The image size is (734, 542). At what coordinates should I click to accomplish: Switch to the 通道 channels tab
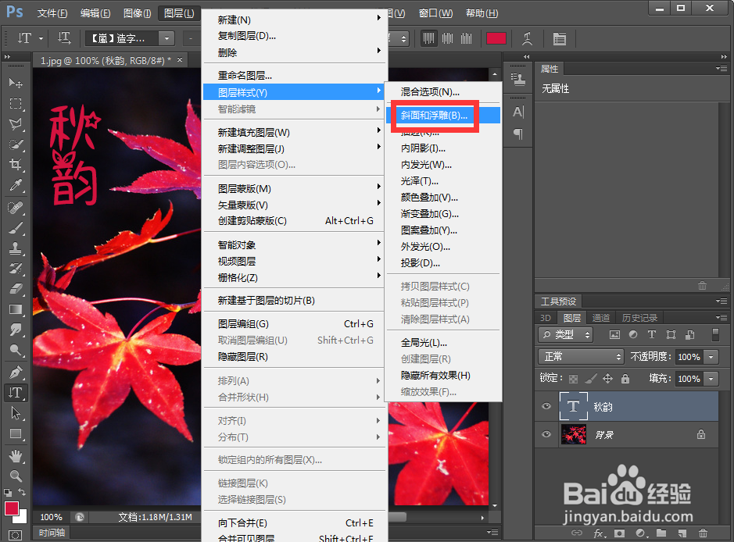pyautogui.click(x=601, y=317)
